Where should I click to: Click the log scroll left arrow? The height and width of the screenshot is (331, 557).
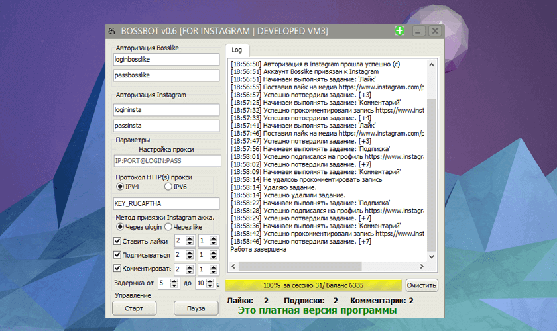[x=233, y=266]
